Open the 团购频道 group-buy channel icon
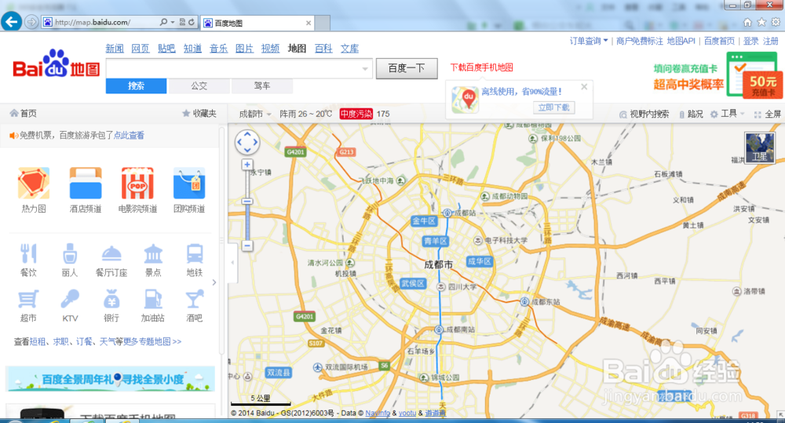Viewport: 785px width, 423px height. click(189, 183)
